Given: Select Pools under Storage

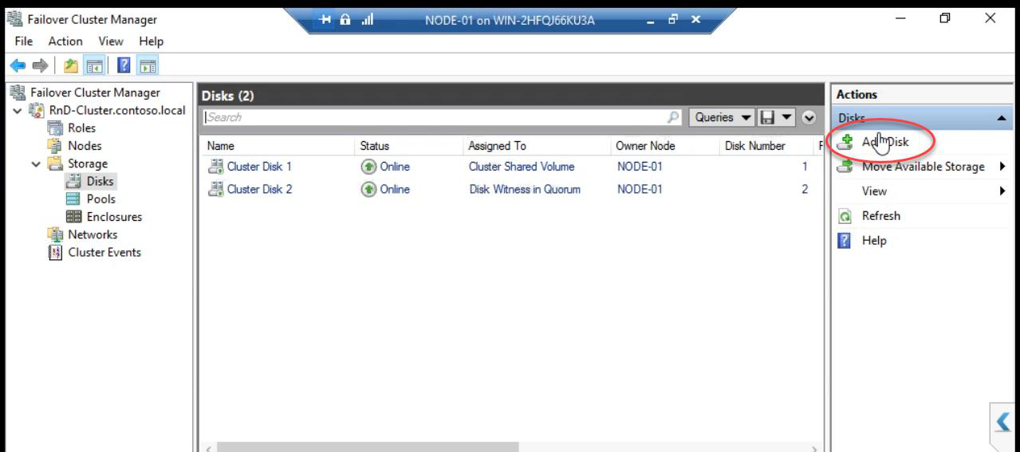Looking at the screenshot, I should [100, 199].
